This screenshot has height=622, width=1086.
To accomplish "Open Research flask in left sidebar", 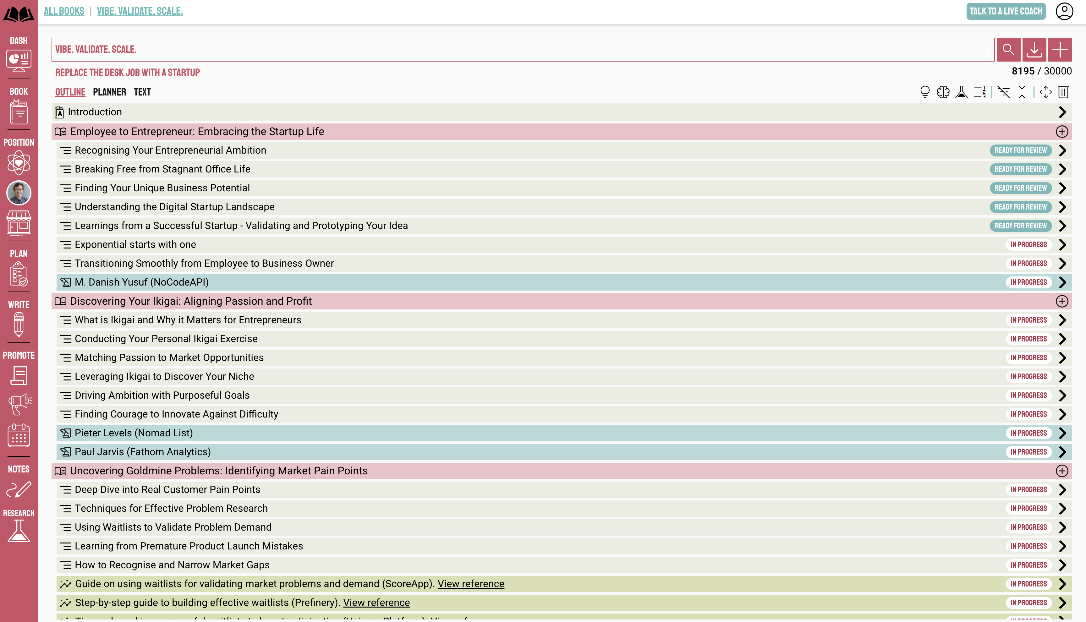I will tap(19, 531).
